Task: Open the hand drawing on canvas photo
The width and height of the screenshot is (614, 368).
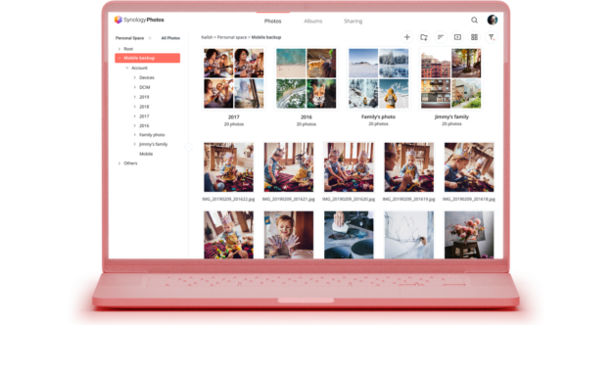Action: point(408,235)
